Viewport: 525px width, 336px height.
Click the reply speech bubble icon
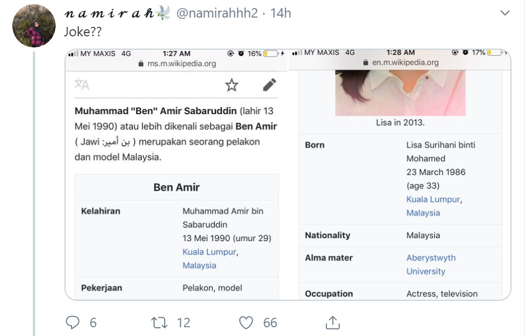(73, 323)
